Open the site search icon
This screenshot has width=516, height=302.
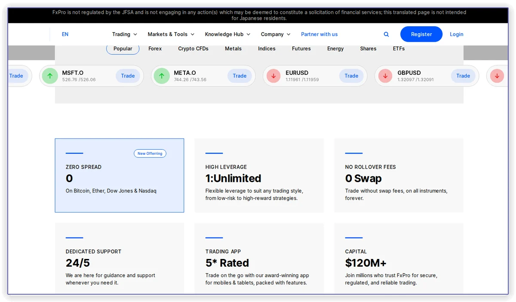386,34
